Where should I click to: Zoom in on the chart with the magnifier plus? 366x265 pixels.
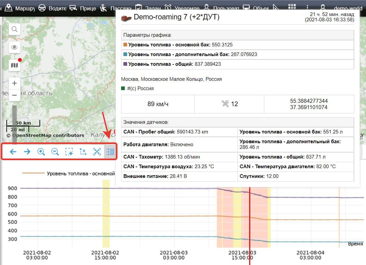point(41,152)
